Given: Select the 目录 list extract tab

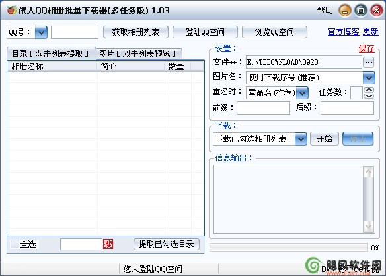Looking at the screenshot, I should tap(51, 53).
